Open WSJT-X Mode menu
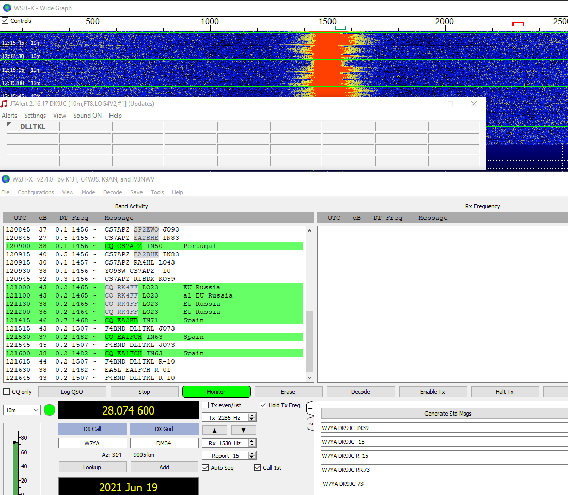This screenshot has height=495, width=568. tap(88, 192)
